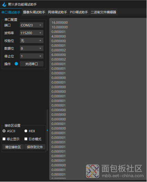147x182 pixels.
Task: Switch to the 摄像头调试助手 tab
Action: (x=34, y=12)
